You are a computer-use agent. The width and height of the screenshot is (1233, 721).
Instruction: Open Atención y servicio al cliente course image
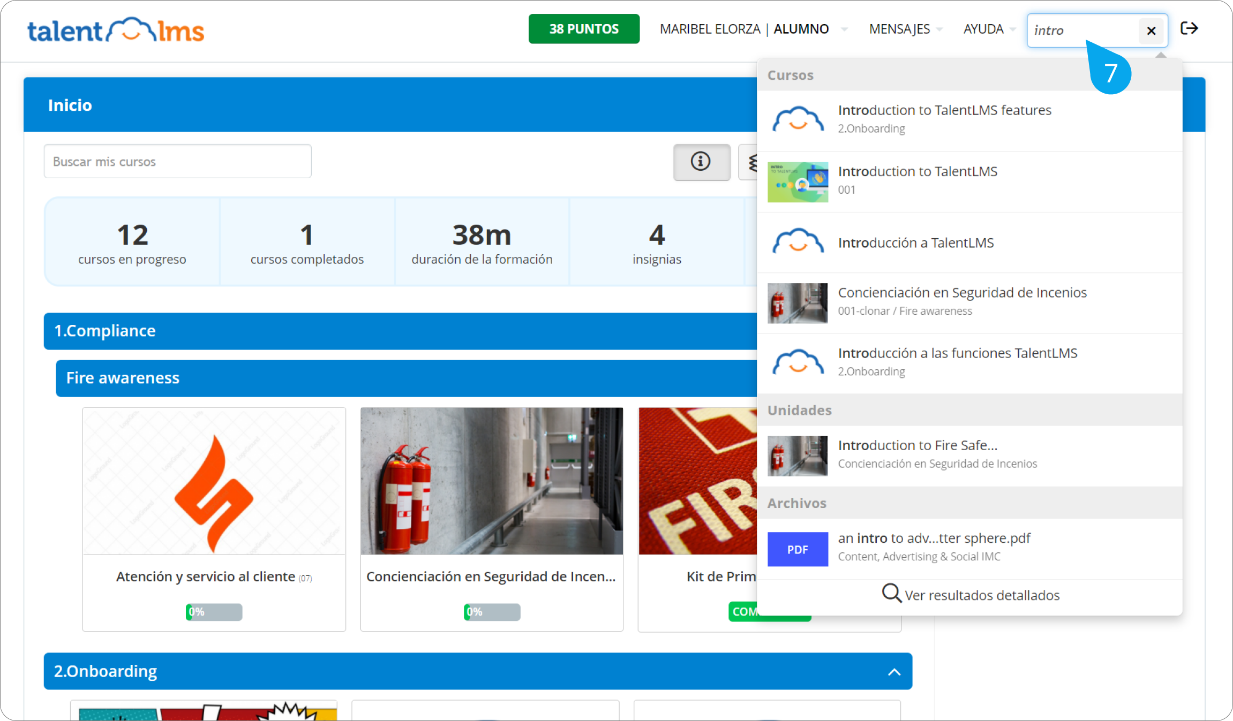pyautogui.click(x=214, y=481)
